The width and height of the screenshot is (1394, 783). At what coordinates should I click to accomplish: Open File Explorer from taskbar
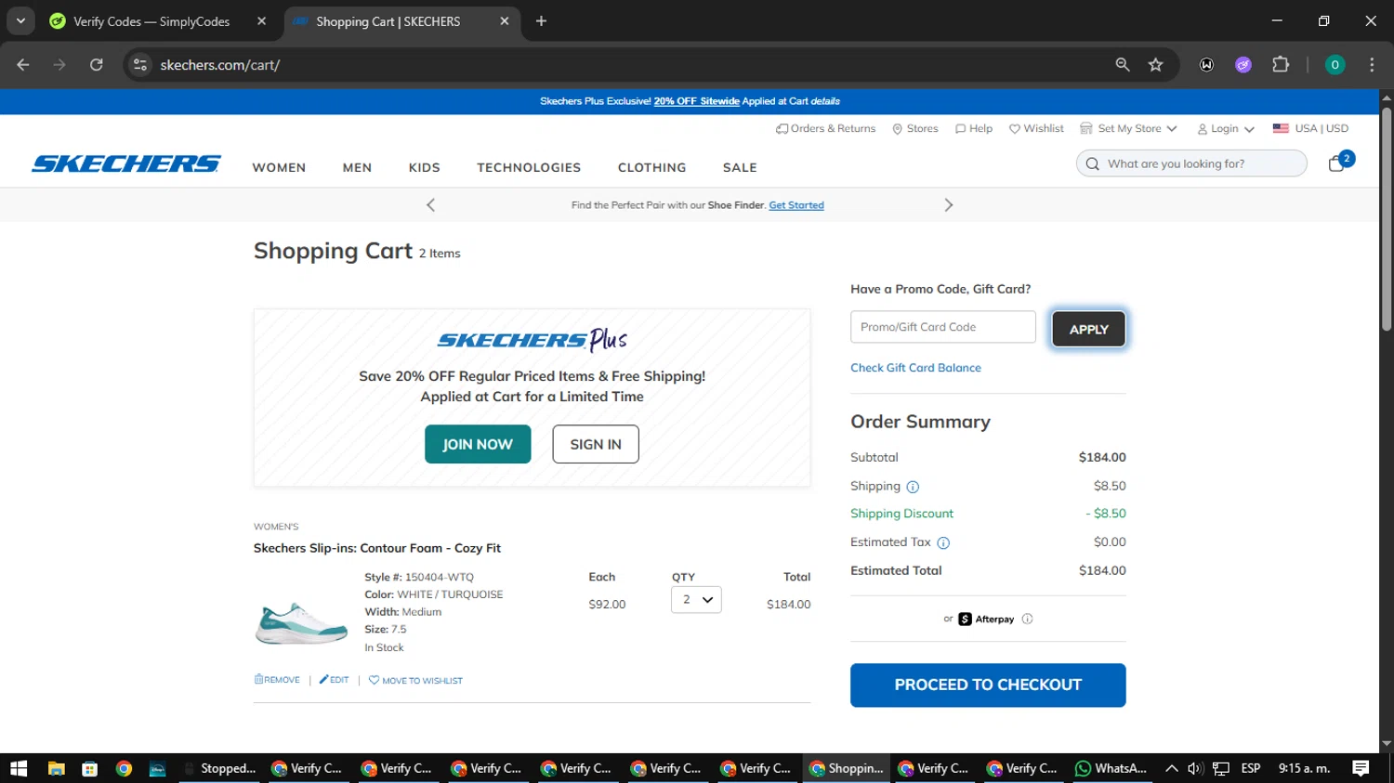click(x=56, y=769)
